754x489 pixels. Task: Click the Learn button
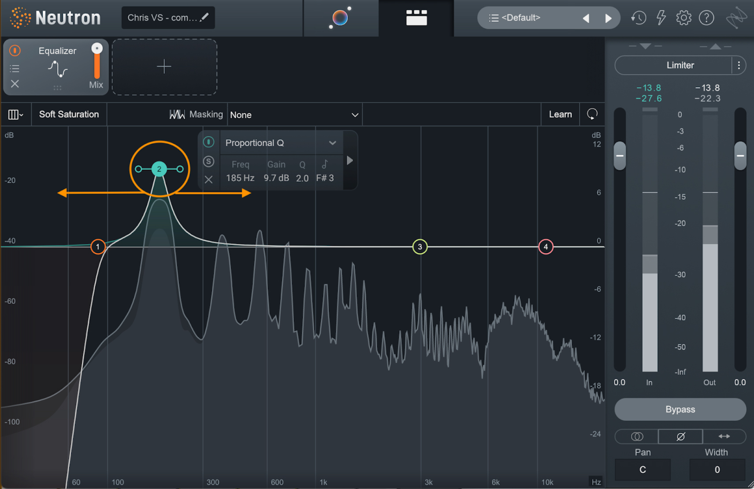[x=560, y=114]
